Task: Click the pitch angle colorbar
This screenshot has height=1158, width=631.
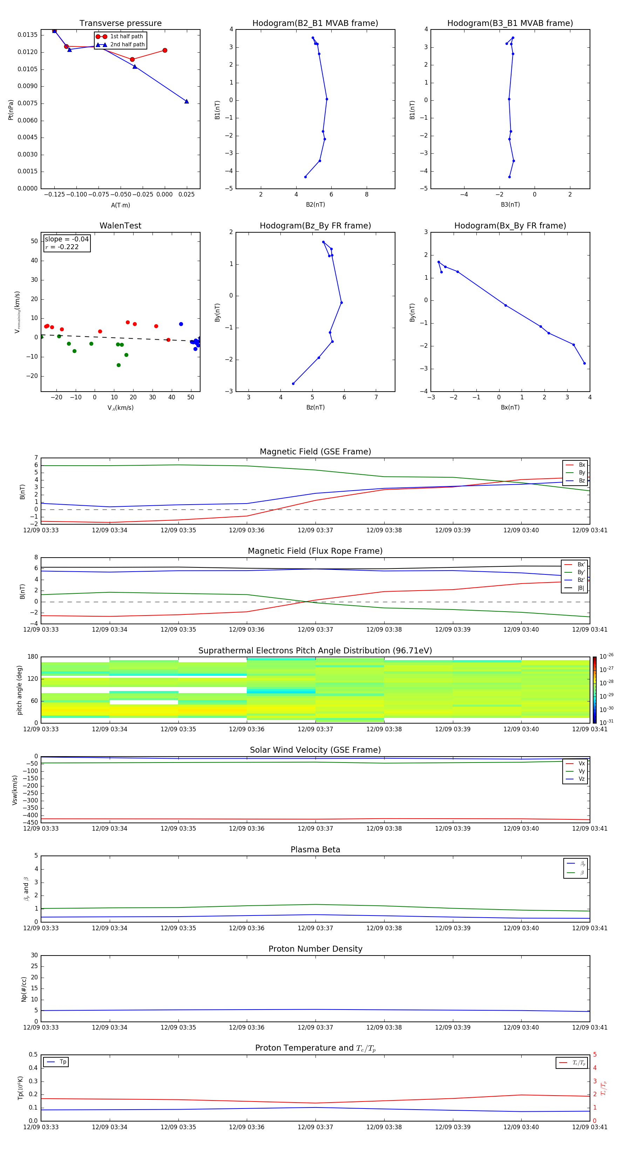Action: 595,690
